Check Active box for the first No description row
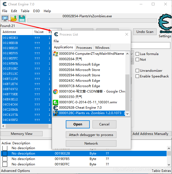Viewport: 172px width, 174px height. pyautogui.click(x=5, y=148)
